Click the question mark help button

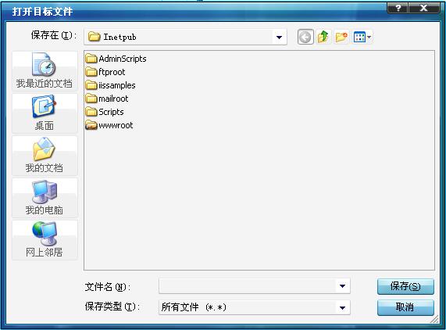(398, 8)
